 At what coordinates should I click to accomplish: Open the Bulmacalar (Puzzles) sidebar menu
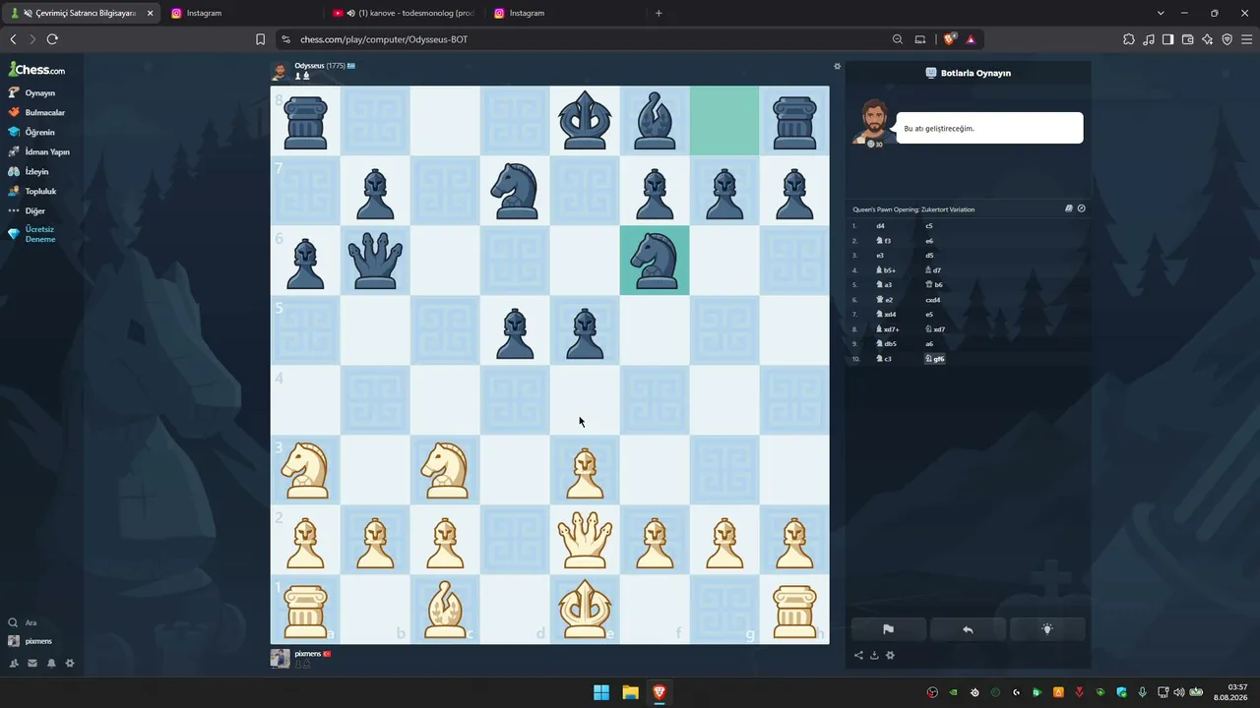click(36, 112)
